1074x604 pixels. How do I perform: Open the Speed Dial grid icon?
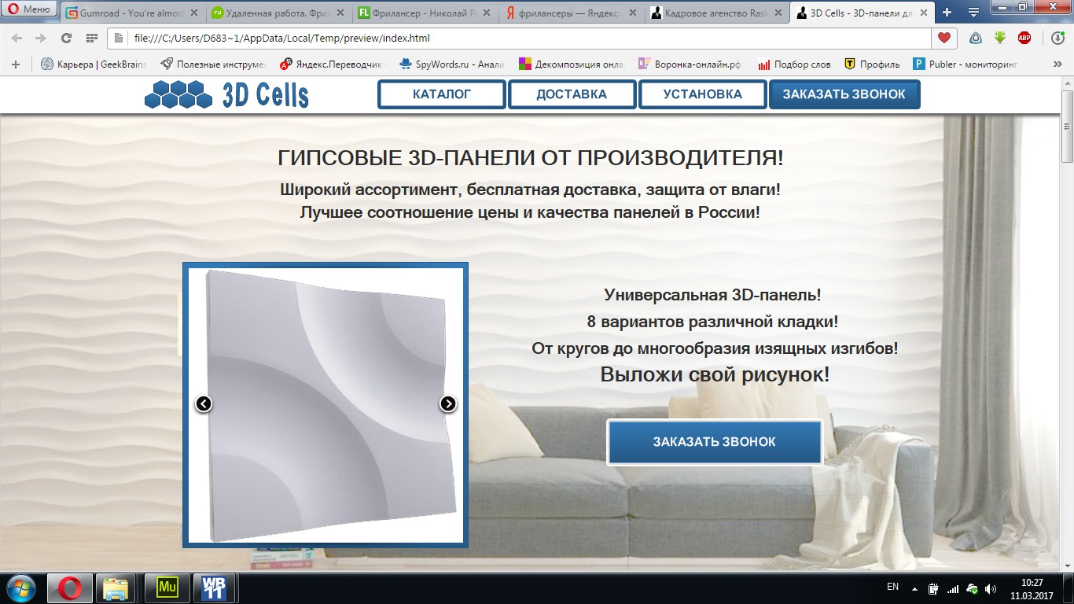(91, 38)
